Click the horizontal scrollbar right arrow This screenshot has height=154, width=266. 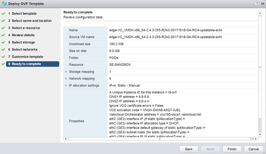click(255, 138)
